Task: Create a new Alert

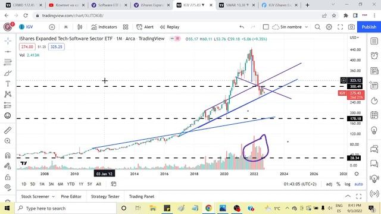Action: (x=145, y=27)
